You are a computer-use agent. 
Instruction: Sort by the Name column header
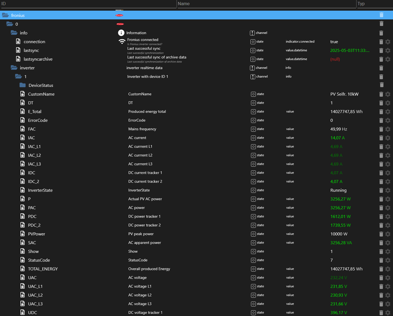184,4
